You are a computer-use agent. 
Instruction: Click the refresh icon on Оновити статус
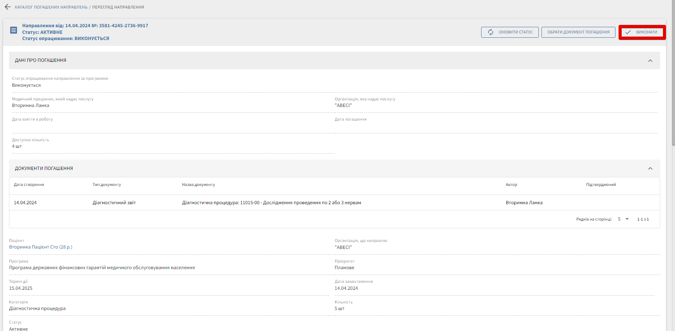point(490,32)
